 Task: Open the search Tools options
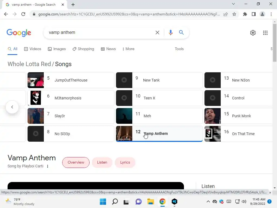click(179, 49)
